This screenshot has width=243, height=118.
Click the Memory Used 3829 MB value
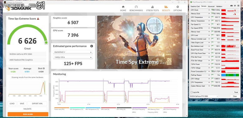point(216,32)
